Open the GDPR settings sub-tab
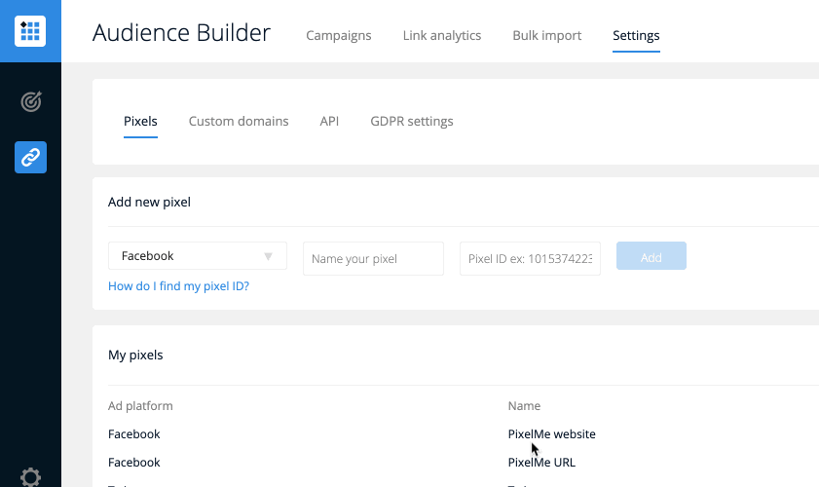This screenshot has width=819, height=487. [411, 122]
